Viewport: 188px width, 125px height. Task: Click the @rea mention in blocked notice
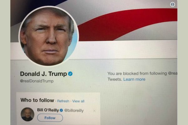click(x=173, y=73)
